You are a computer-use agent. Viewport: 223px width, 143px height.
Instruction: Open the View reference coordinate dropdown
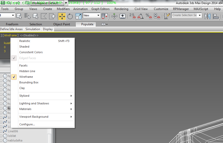91,16
